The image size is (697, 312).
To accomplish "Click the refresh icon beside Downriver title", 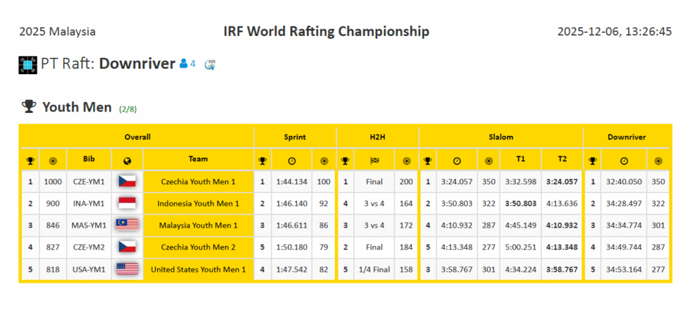I will pyautogui.click(x=210, y=65).
